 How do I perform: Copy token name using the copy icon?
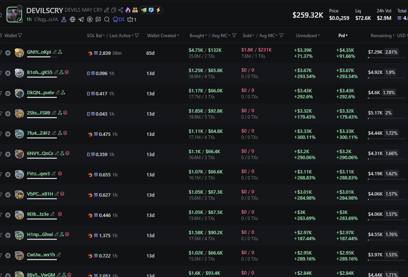coord(114,10)
